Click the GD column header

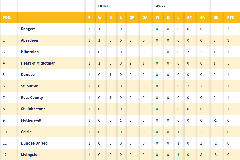pyautogui.click(x=216, y=18)
